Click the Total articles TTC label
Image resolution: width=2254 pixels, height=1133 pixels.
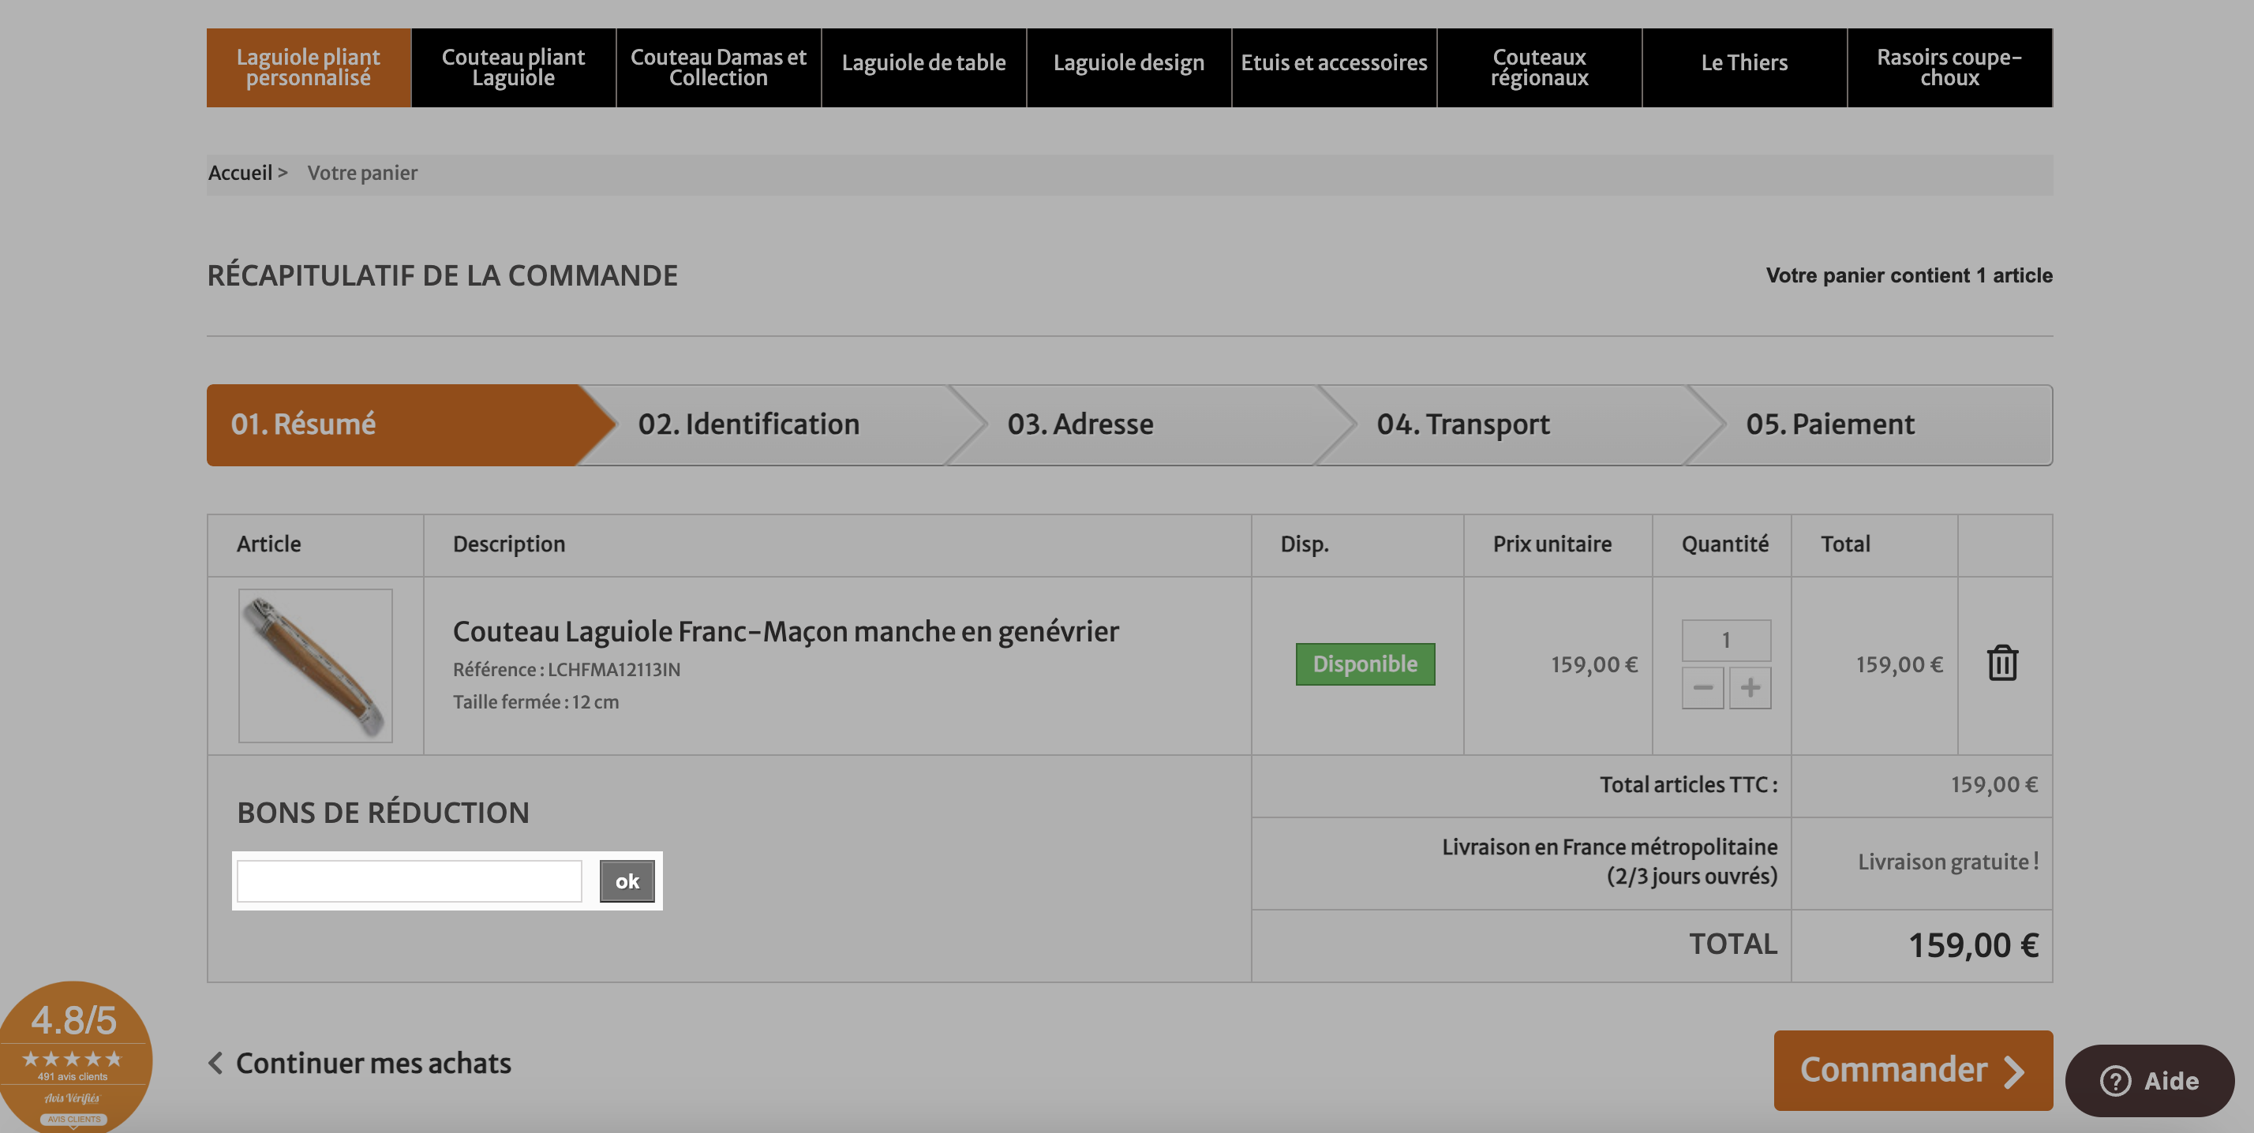pos(1688,785)
